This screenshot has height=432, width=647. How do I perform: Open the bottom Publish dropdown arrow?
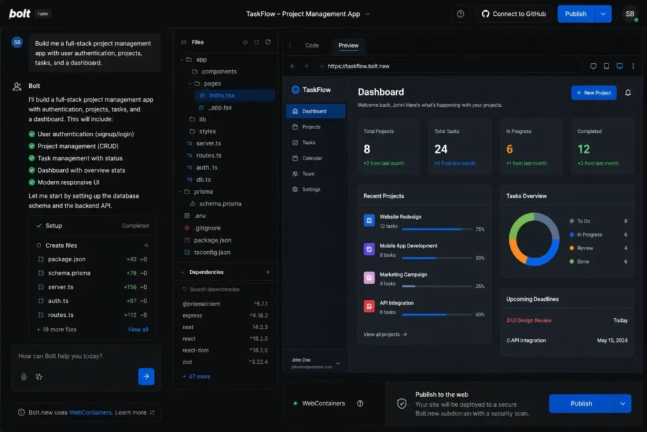pyautogui.click(x=622, y=404)
